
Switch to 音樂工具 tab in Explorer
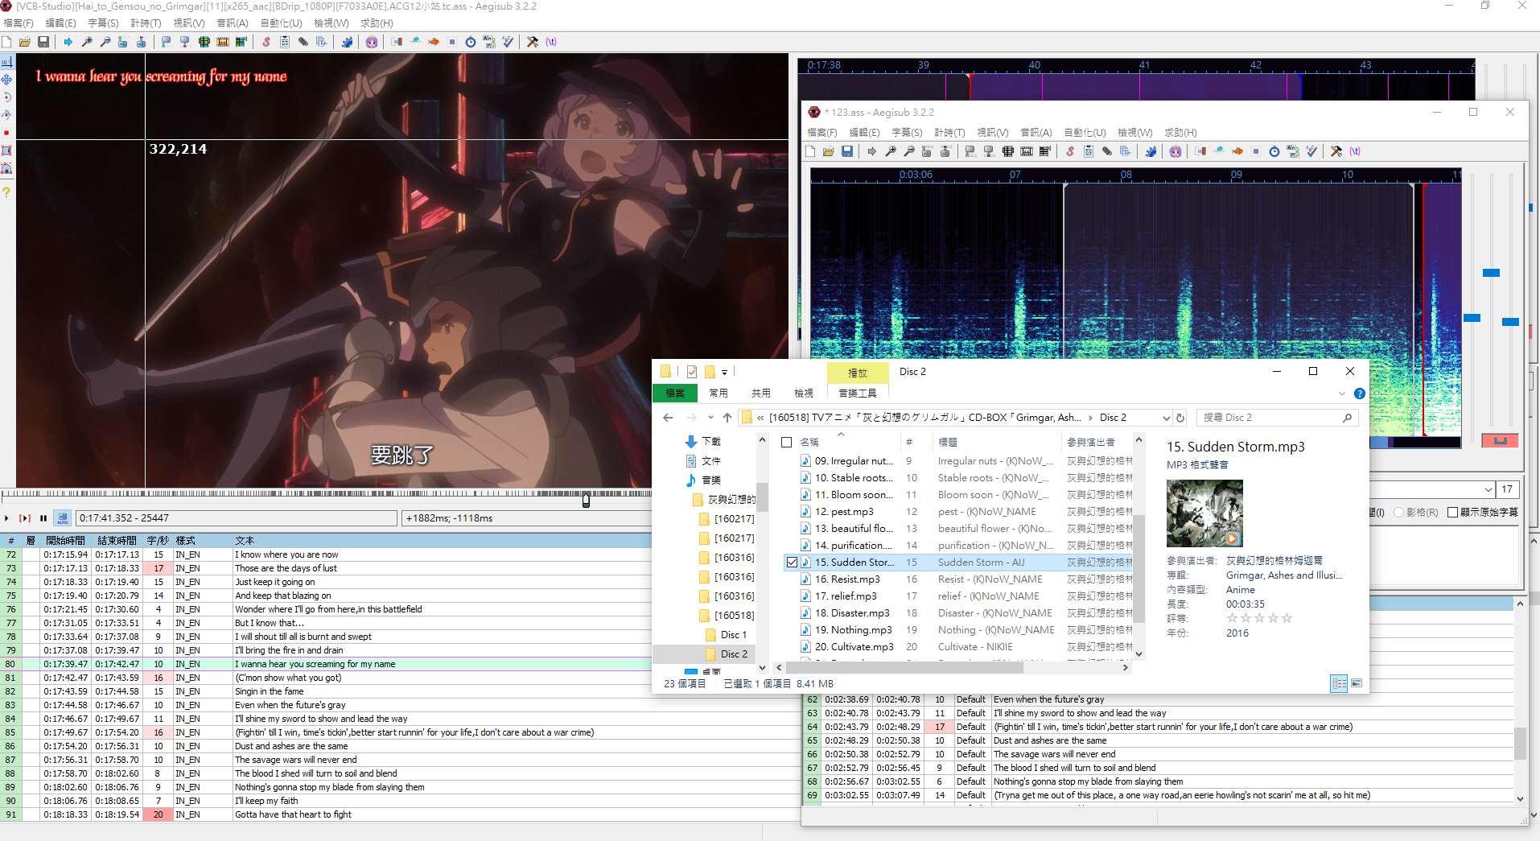tap(858, 394)
